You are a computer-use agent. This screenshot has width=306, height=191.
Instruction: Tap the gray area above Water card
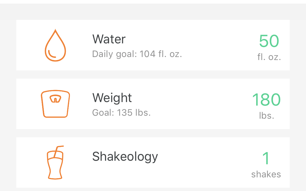(153, 12)
